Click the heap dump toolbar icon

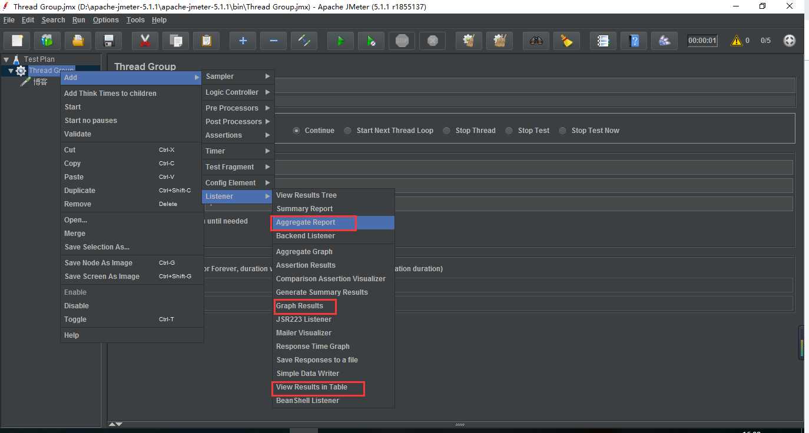(x=664, y=41)
